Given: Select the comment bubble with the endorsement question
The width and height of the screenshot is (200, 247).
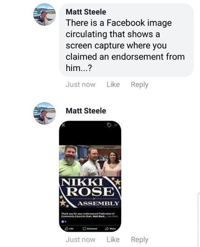Looking at the screenshot, I should tap(126, 40).
